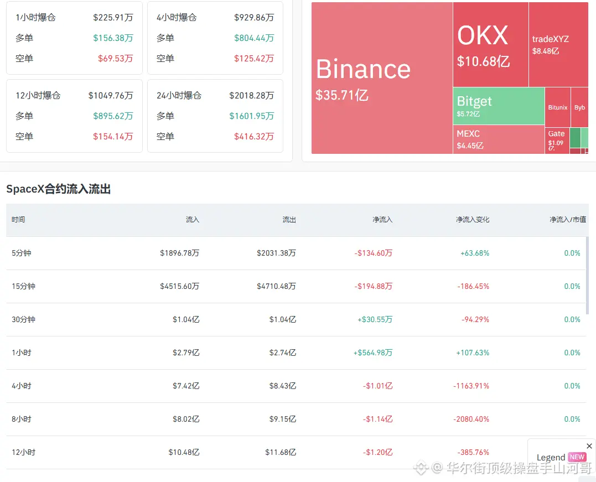Click the 1小时爆仓 total $225.91万

[113, 18]
